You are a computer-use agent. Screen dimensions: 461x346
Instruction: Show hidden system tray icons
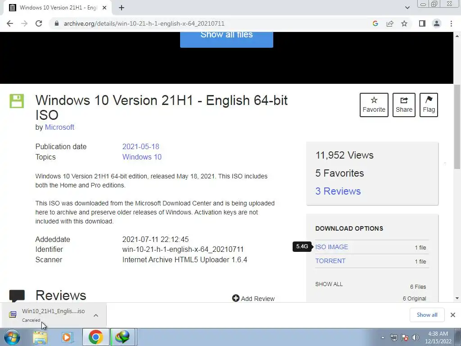tap(383, 337)
